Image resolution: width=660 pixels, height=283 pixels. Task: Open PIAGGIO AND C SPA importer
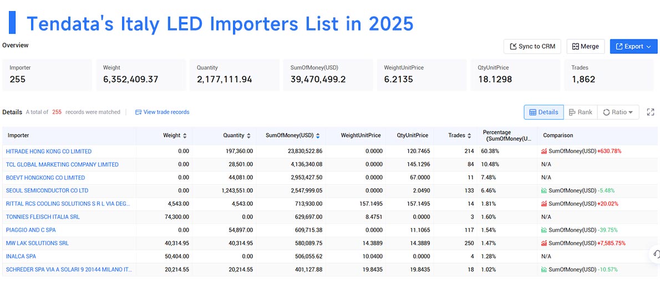[x=31, y=230]
